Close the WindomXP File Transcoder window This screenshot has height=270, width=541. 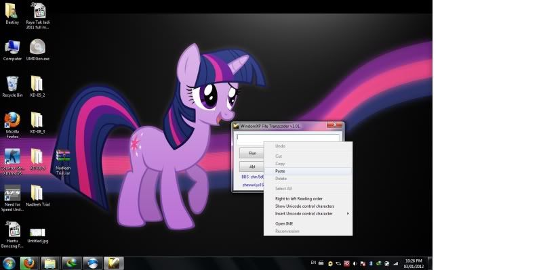tap(335, 125)
